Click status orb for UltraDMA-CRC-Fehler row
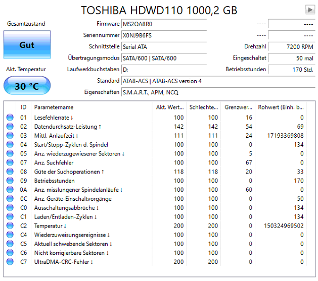The image size is (318, 281). click(10, 262)
